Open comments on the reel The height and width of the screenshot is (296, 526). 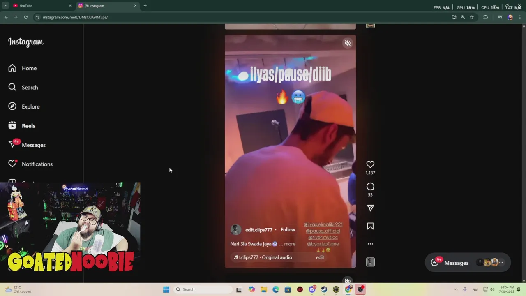pyautogui.click(x=370, y=187)
